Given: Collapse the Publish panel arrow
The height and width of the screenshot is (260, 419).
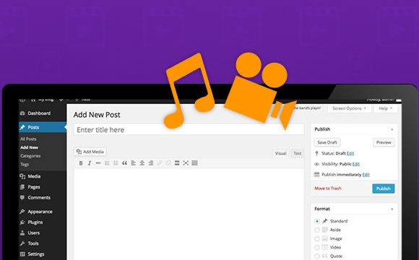Looking at the screenshot, I should tap(392, 129).
